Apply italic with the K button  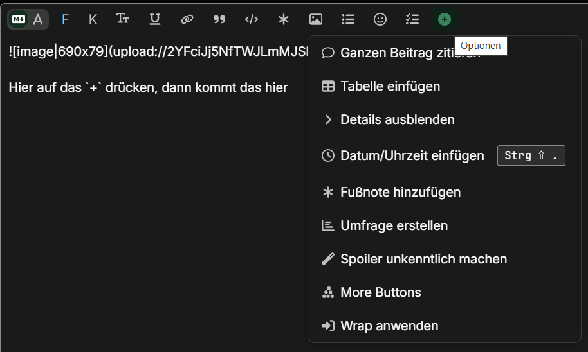(93, 19)
